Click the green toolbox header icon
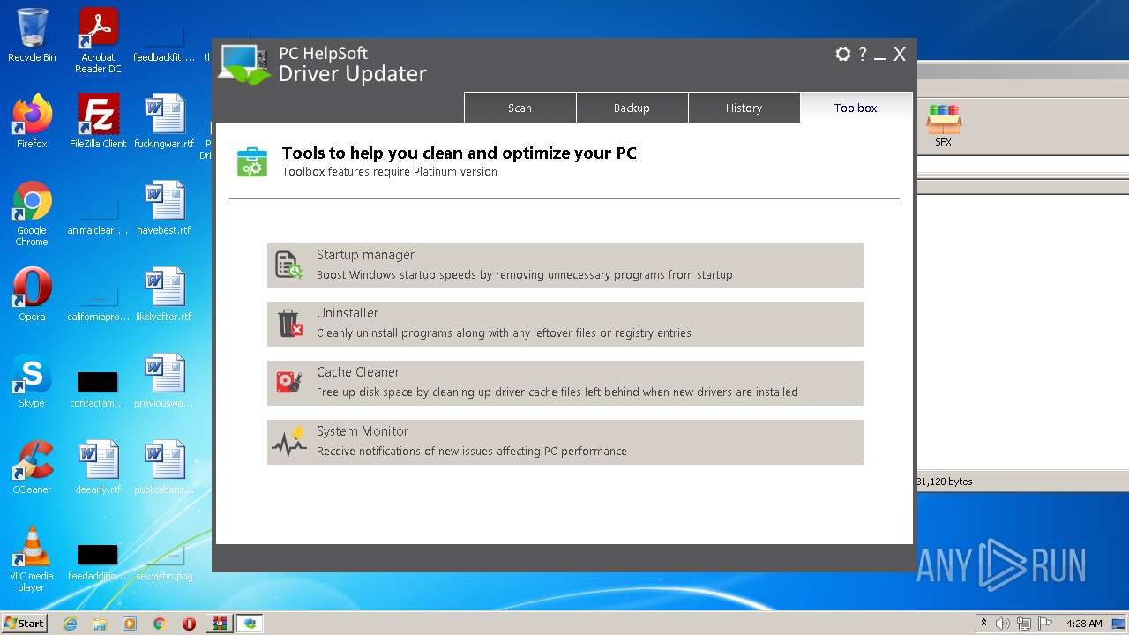 (x=252, y=162)
